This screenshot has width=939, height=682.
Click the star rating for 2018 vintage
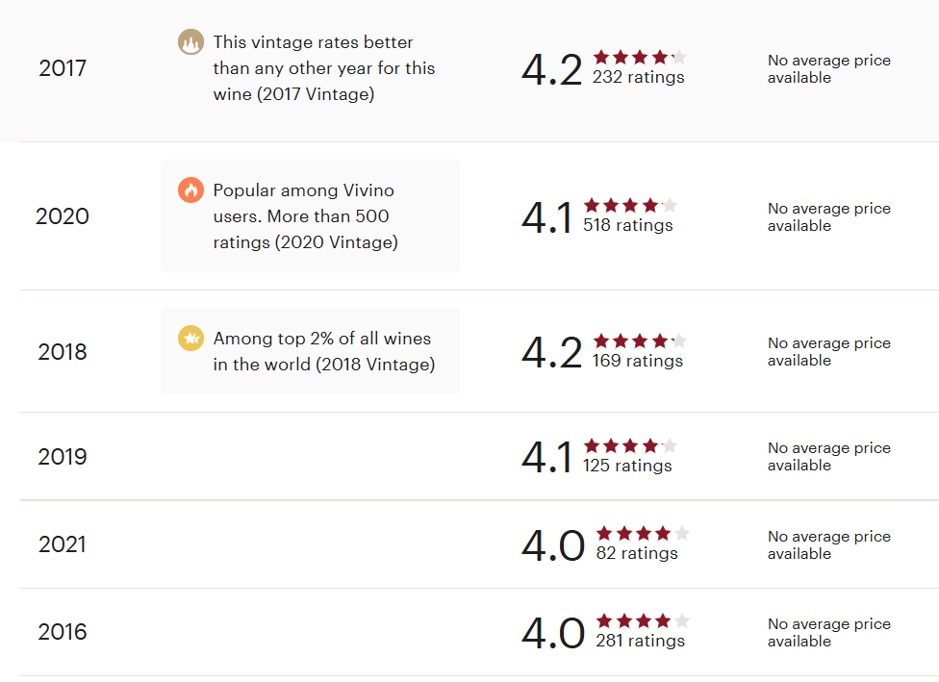tap(640, 341)
